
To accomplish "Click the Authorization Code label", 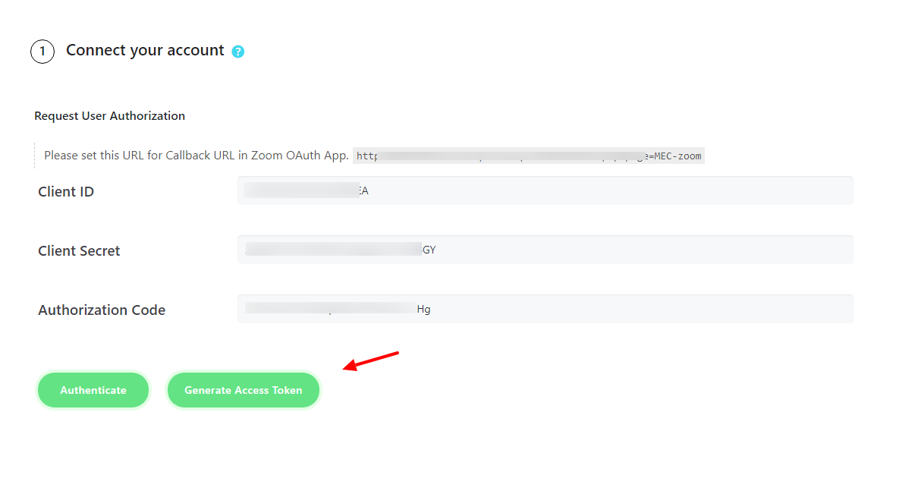I will 102,310.
